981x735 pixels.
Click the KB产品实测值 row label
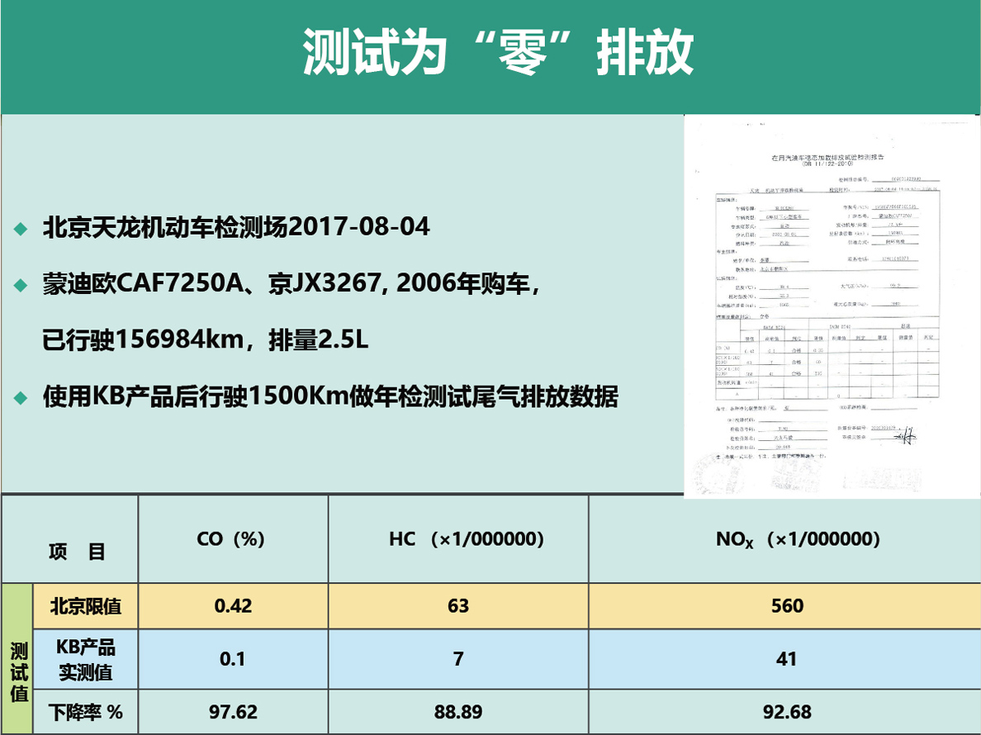85,659
